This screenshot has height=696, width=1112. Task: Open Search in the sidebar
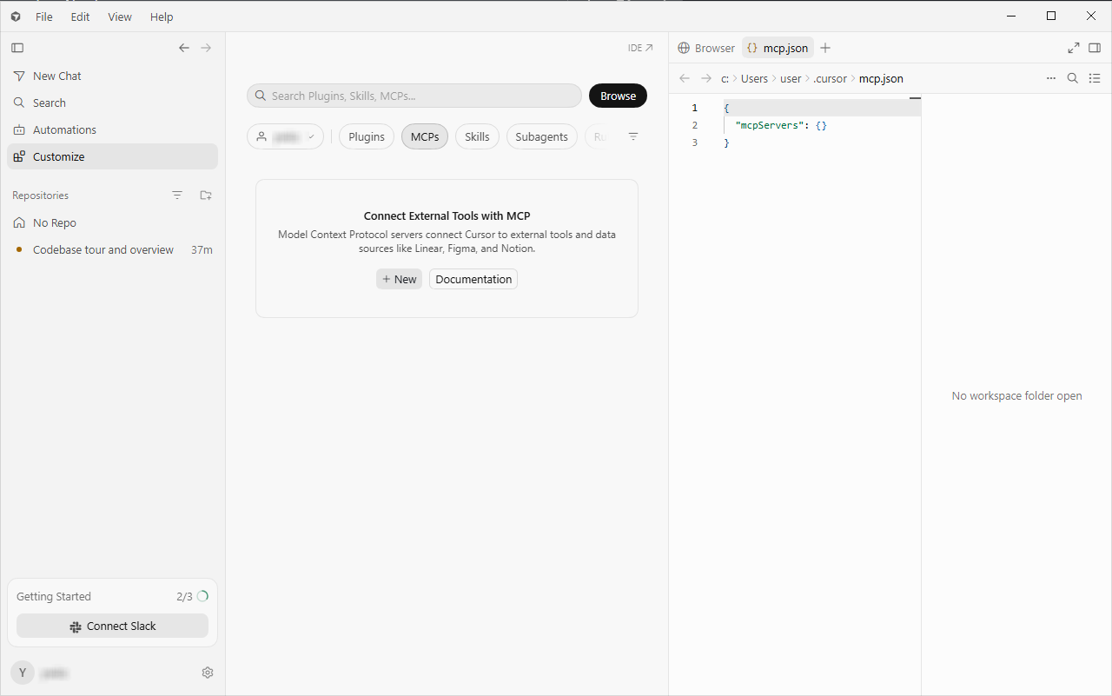click(112, 103)
